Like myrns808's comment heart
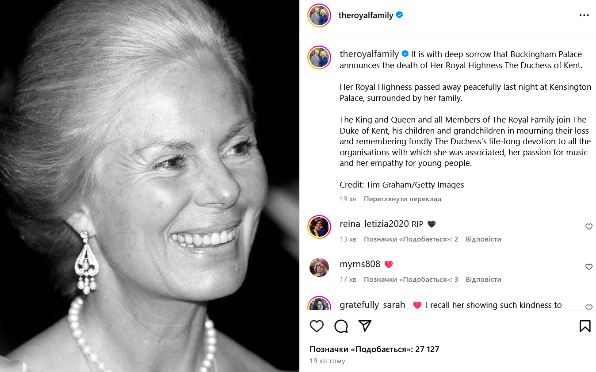 pyautogui.click(x=588, y=267)
